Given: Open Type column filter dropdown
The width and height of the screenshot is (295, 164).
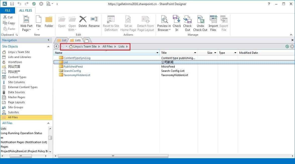Looking at the screenshot, I should click(235, 53).
